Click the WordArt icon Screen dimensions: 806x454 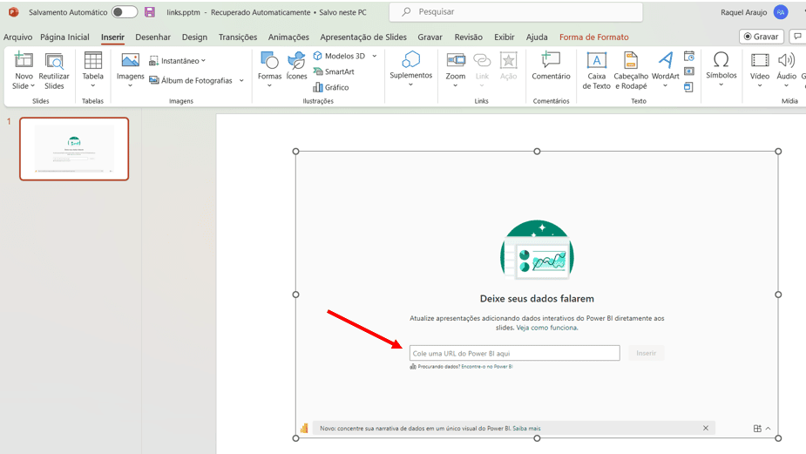pos(666,60)
